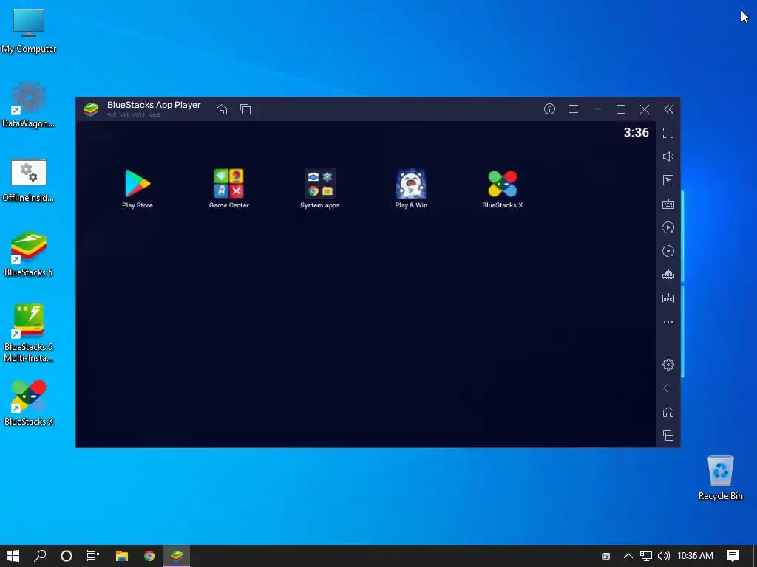Open the Windows Start menu
The width and height of the screenshot is (757, 567).
13,556
